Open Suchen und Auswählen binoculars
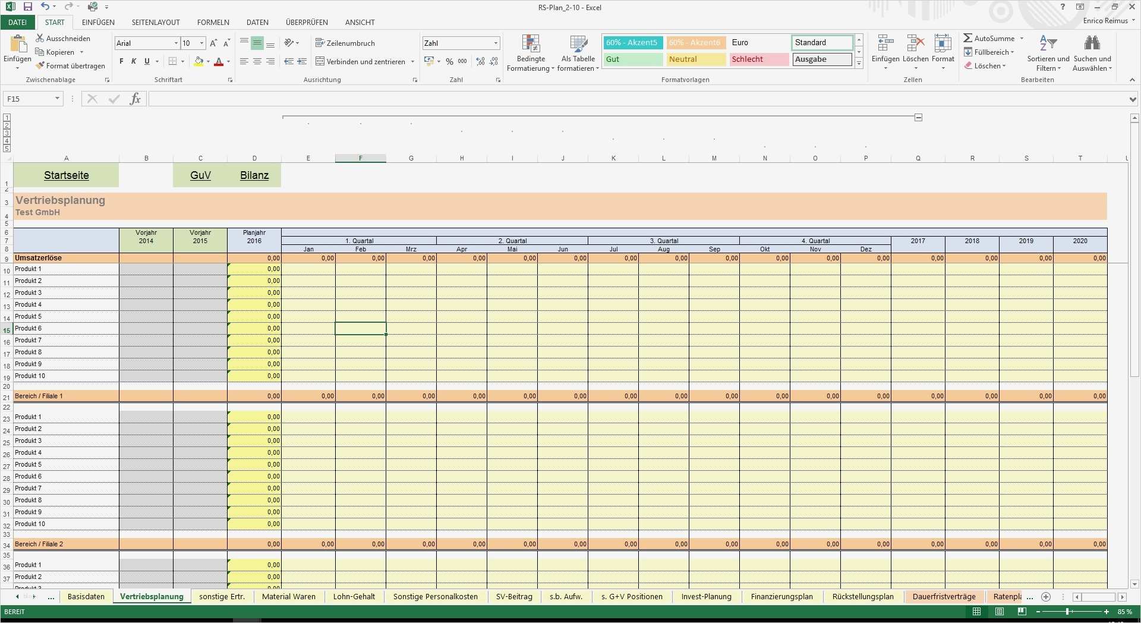Viewport: 1141px width, 623px height. pos(1092,43)
